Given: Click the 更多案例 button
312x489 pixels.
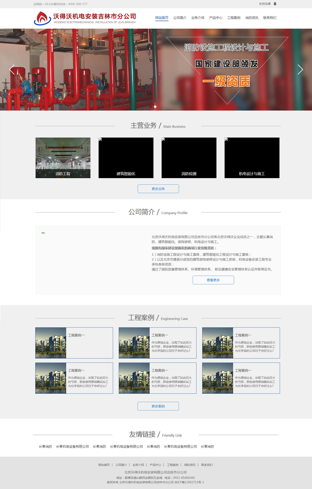Looking at the screenshot, I should 158,406.
